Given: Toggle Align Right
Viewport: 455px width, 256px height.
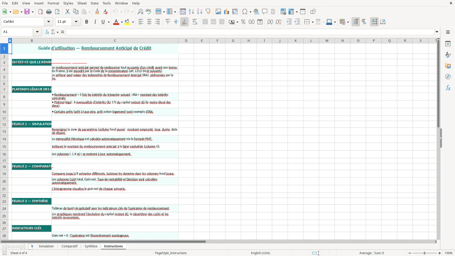Looking at the screenshot, I should tap(157, 22).
